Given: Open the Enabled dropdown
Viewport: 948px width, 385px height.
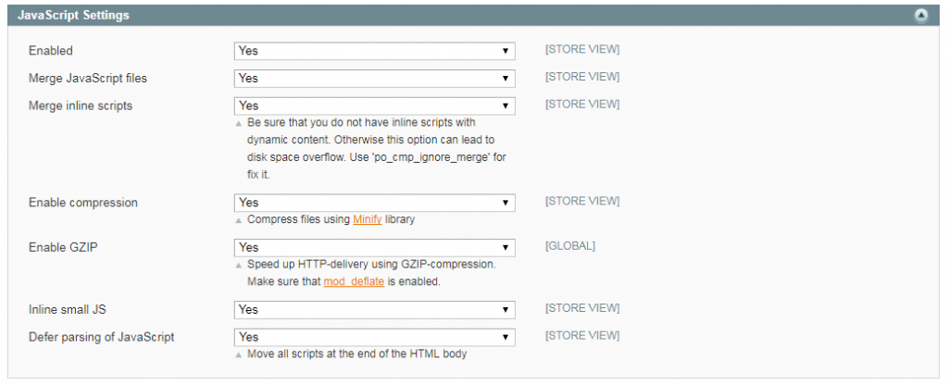Looking at the screenshot, I should tap(374, 51).
